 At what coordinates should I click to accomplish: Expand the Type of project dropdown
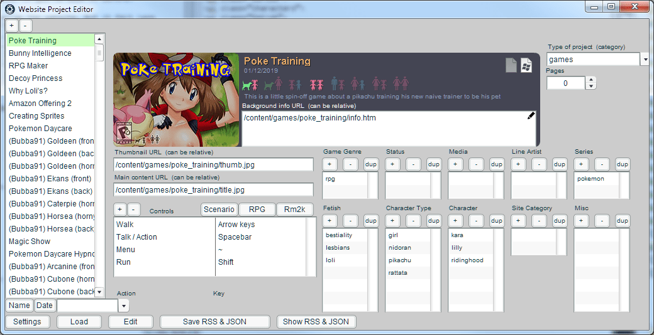(645, 60)
